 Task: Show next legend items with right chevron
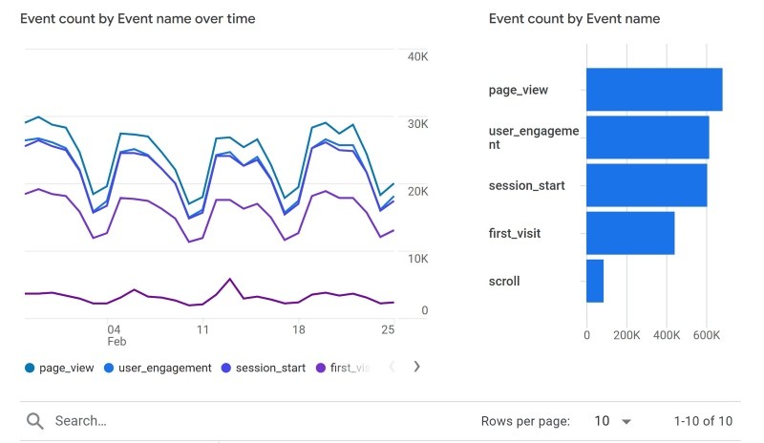click(416, 367)
